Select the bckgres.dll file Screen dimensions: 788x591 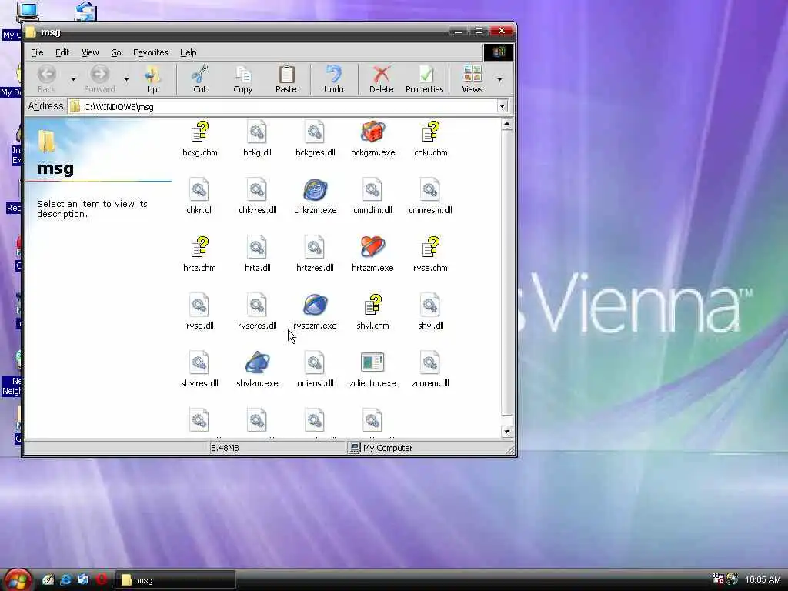coord(315,139)
